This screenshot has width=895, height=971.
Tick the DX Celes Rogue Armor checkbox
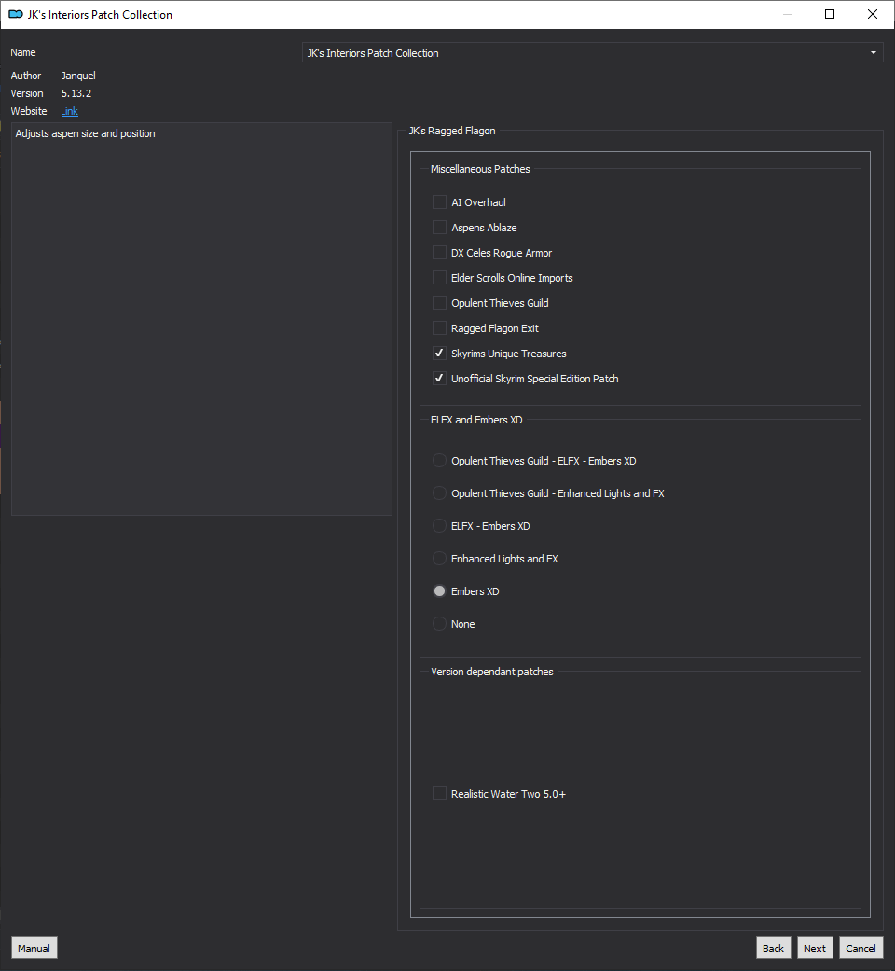(439, 253)
